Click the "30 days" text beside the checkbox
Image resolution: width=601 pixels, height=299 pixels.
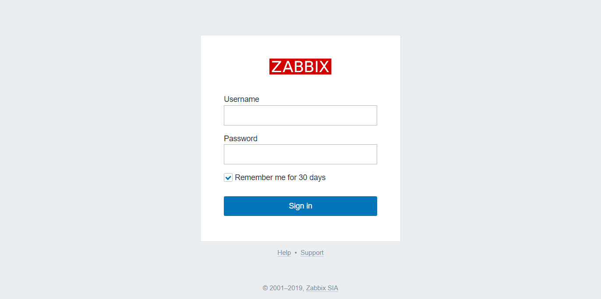coord(312,177)
